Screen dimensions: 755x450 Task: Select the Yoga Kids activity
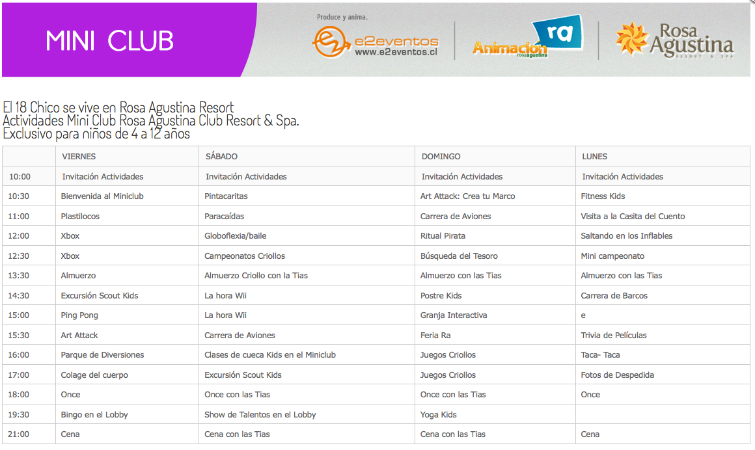pyautogui.click(x=439, y=415)
